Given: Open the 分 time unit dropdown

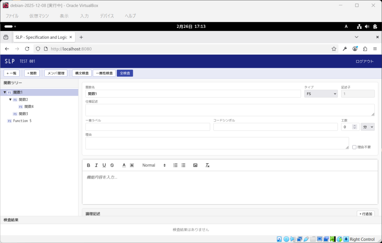Looking at the screenshot, I should click(367, 127).
